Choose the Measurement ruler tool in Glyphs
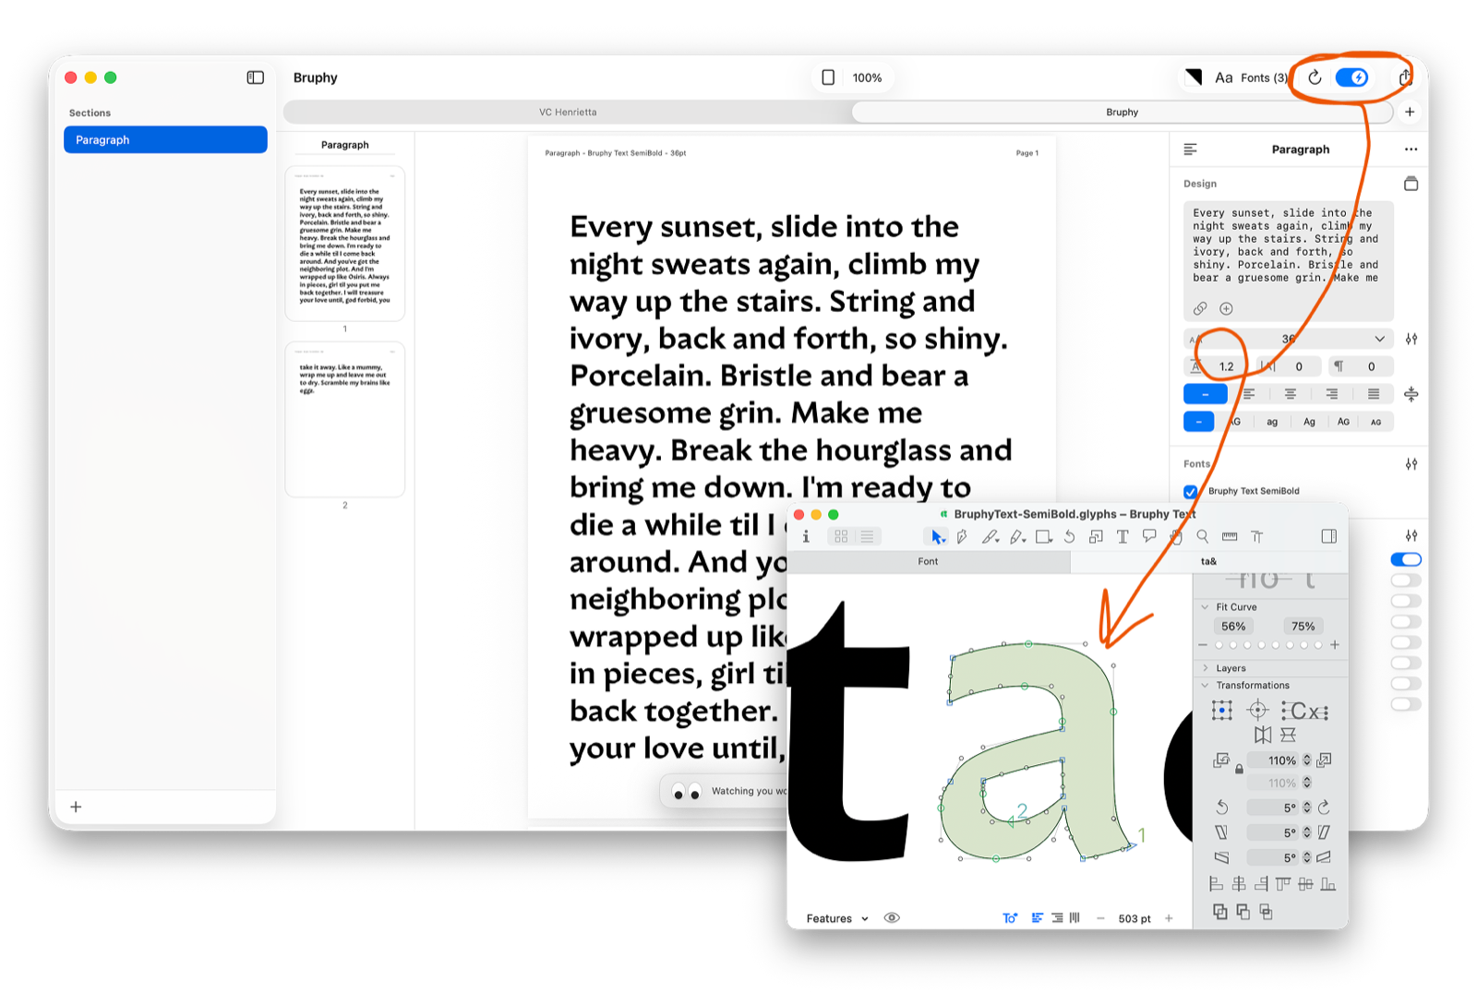This screenshot has width=1477, height=993. [1229, 536]
